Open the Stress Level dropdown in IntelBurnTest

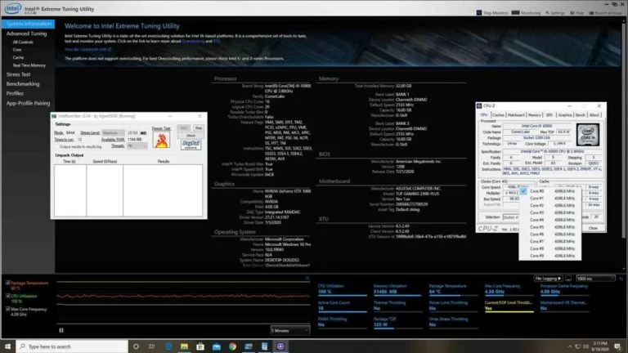(x=113, y=133)
